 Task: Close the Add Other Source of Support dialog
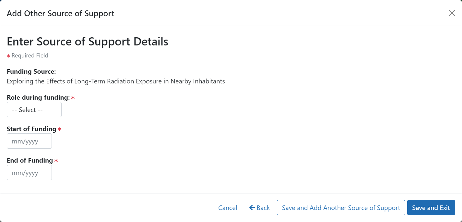[x=452, y=13]
